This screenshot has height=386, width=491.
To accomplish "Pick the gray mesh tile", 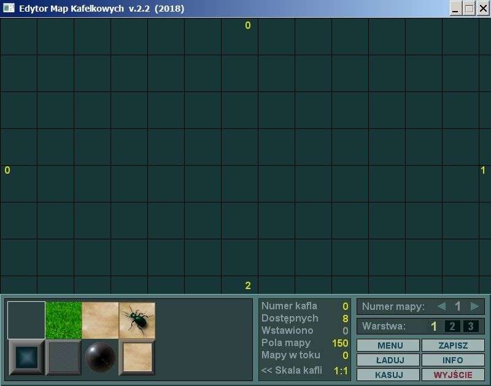I will click(x=64, y=357).
